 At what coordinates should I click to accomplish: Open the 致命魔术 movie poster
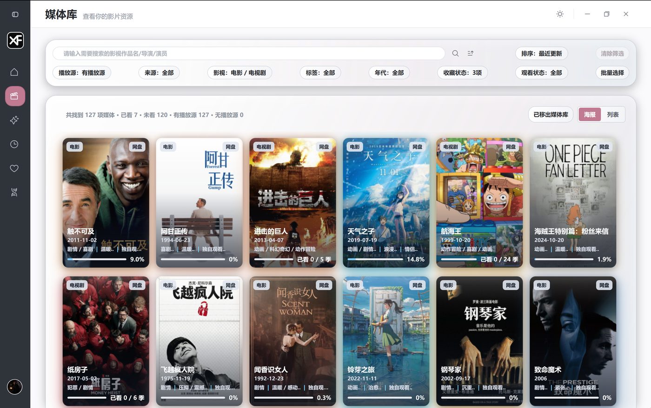[573, 341]
